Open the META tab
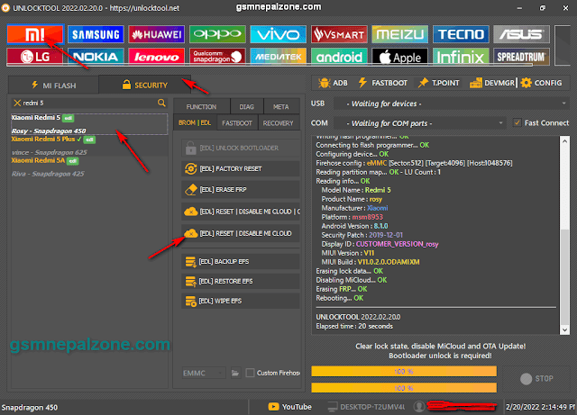Viewport: 577px width, 415px height. pyautogui.click(x=280, y=107)
